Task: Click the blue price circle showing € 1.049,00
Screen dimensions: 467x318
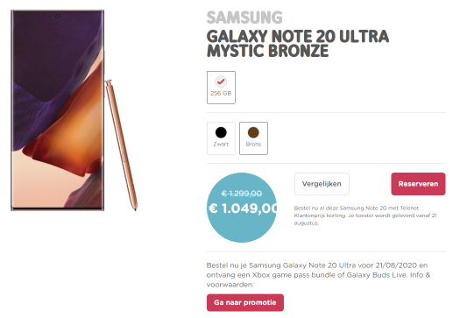Action: pyautogui.click(x=242, y=208)
